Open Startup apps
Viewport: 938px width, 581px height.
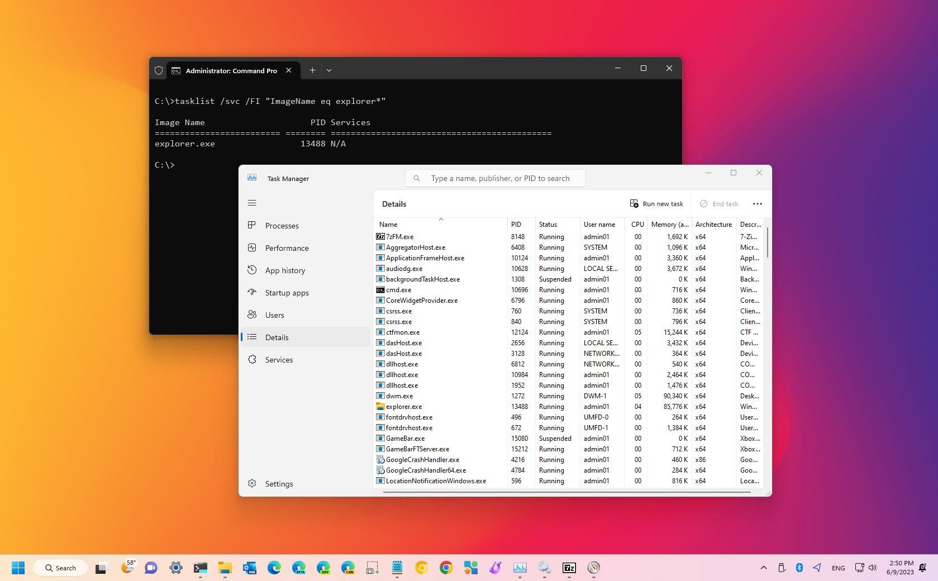click(287, 292)
